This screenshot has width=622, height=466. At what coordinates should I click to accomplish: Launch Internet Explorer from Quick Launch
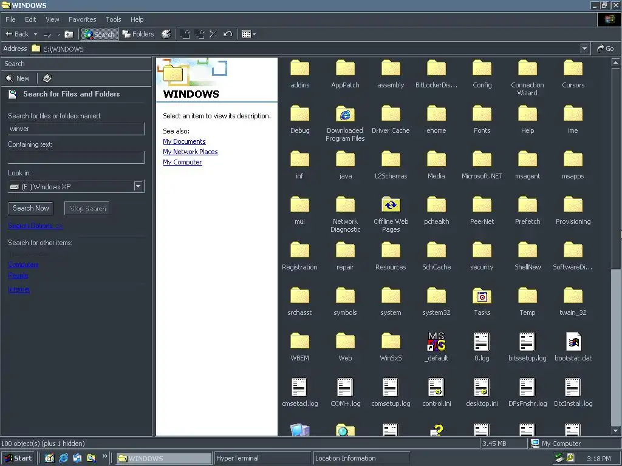(x=63, y=458)
